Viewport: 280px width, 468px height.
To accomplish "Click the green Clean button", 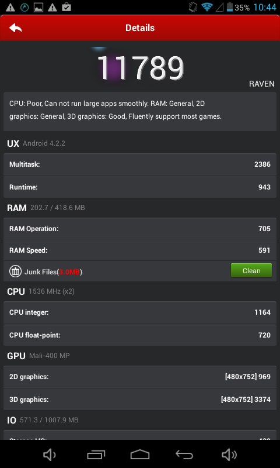I will click(251, 270).
